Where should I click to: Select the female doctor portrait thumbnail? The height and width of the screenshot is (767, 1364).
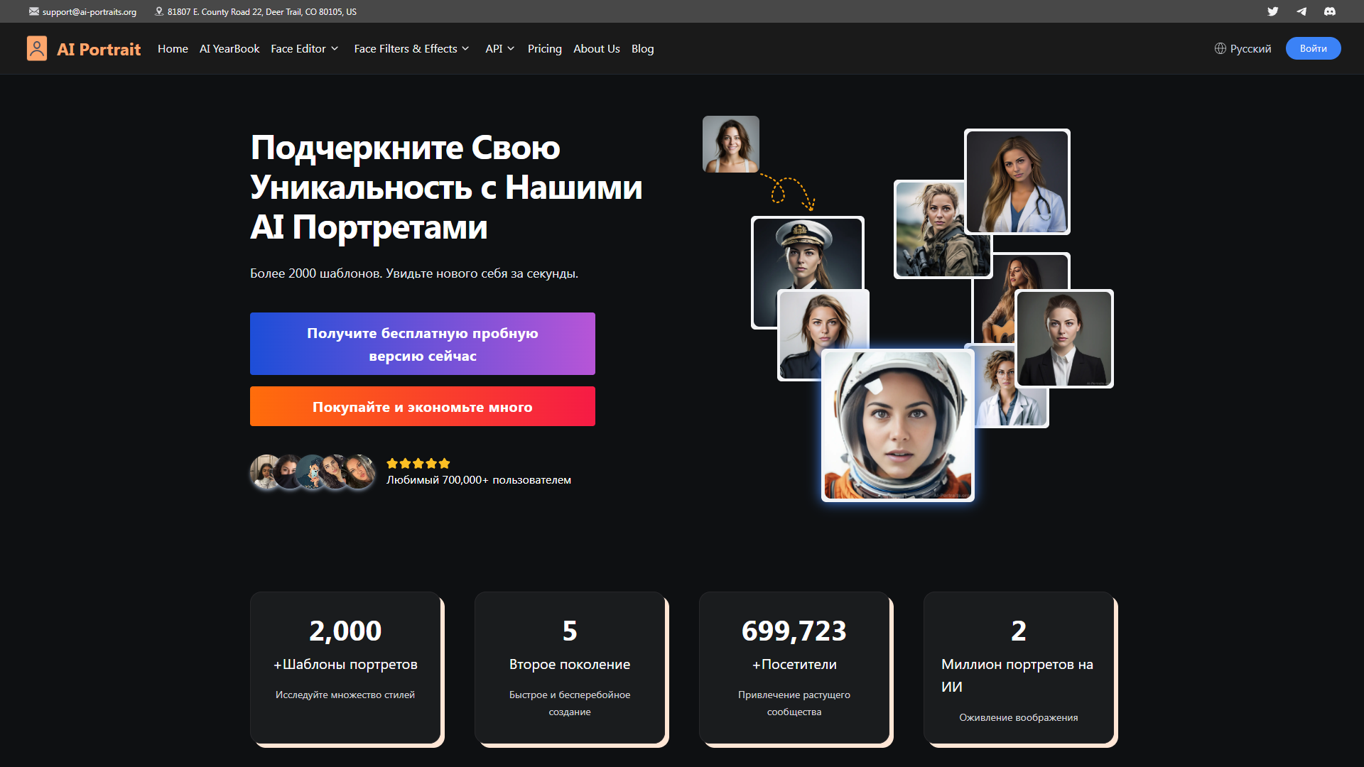pyautogui.click(x=1017, y=182)
